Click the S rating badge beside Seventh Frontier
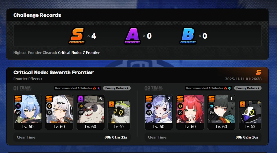The height and width of the screenshot is (153, 277). click(259, 72)
